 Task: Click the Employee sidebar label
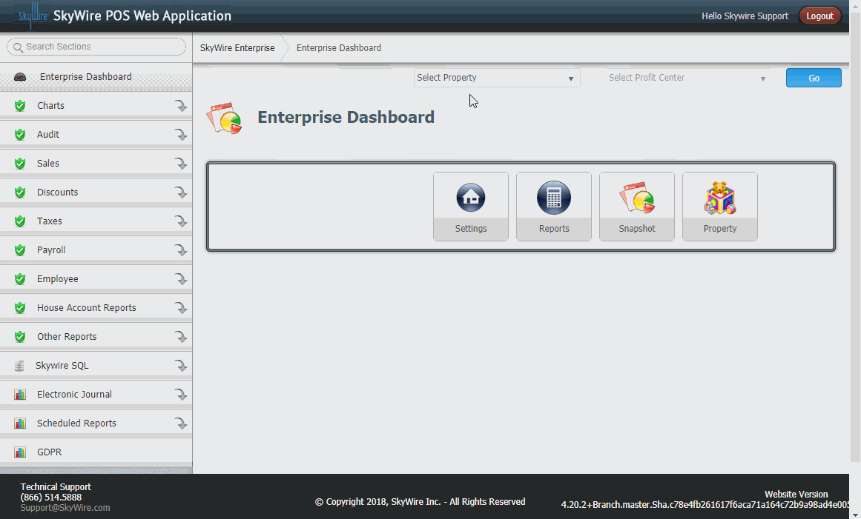click(x=58, y=279)
